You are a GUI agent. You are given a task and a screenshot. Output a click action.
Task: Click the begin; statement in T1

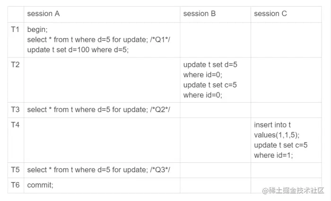(37, 30)
